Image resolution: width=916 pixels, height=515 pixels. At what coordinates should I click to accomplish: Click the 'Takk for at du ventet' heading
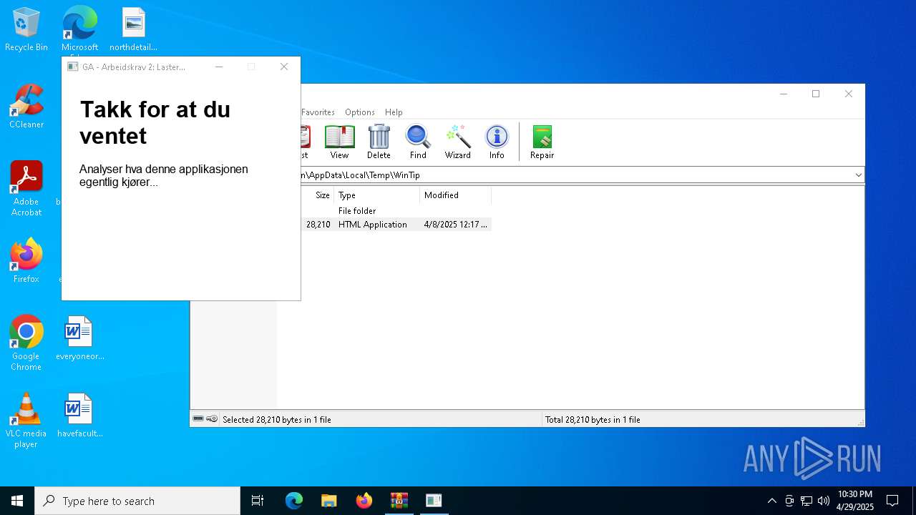click(x=155, y=122)
